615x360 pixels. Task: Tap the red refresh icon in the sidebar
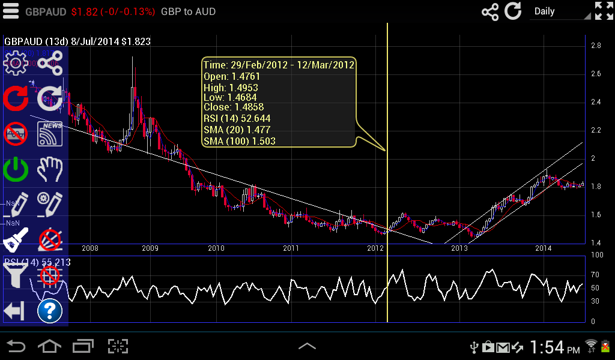(x=16, y=98)
